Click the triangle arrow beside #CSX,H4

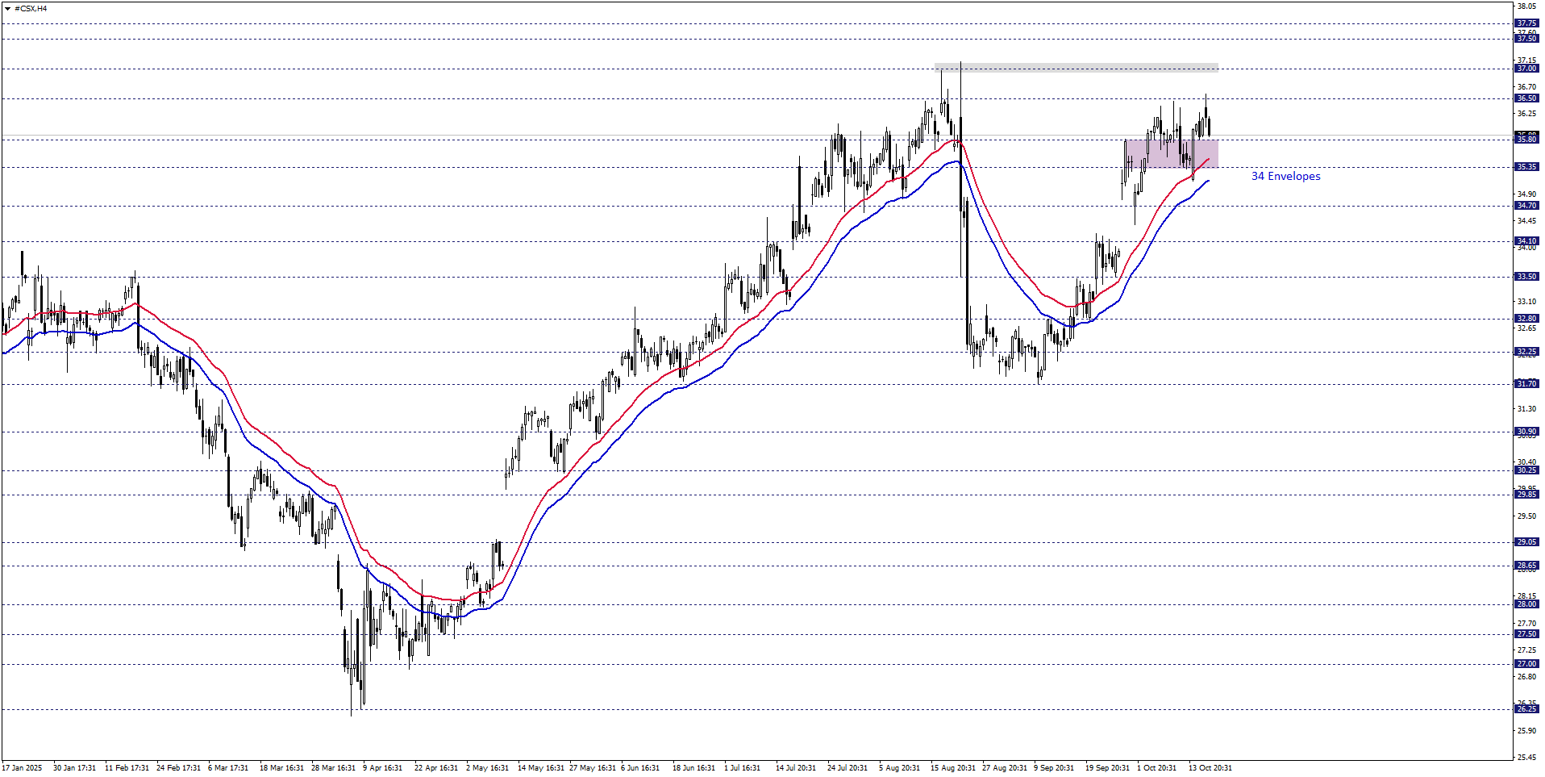(x=8, y=8)
